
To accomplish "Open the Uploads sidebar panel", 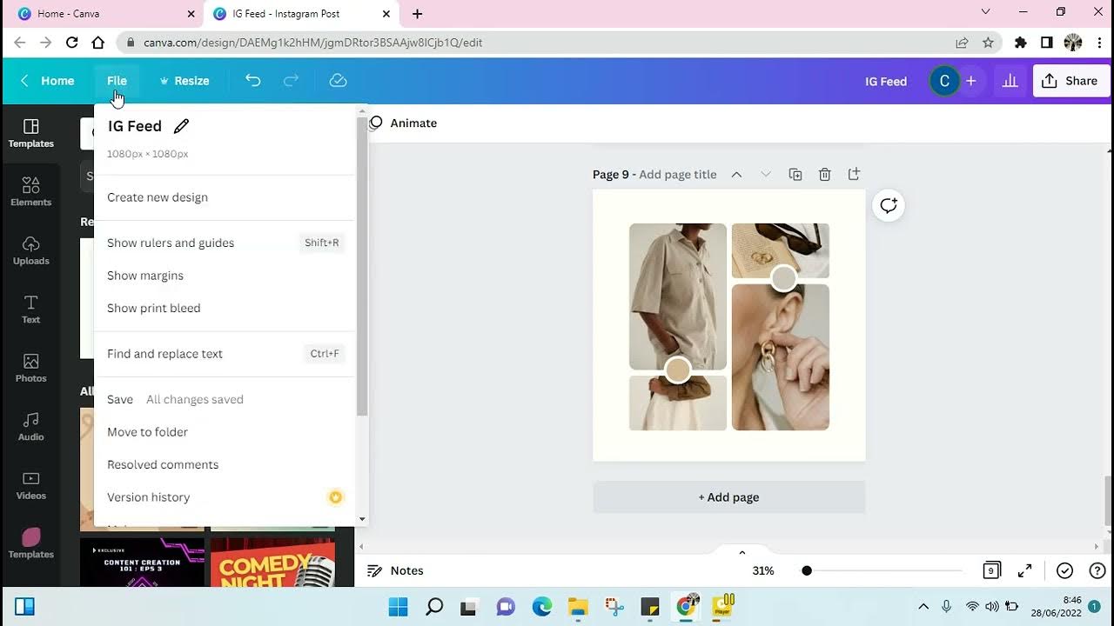I will click(30, 250).
